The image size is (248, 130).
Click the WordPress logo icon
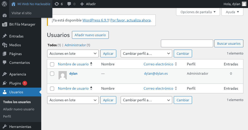click(x=4, y=4)
